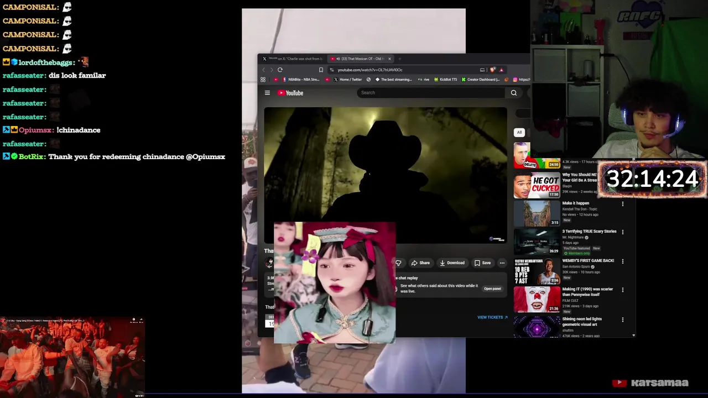Click the Share button
Viewport: 708px width, 398px height.
click(421, 263)
